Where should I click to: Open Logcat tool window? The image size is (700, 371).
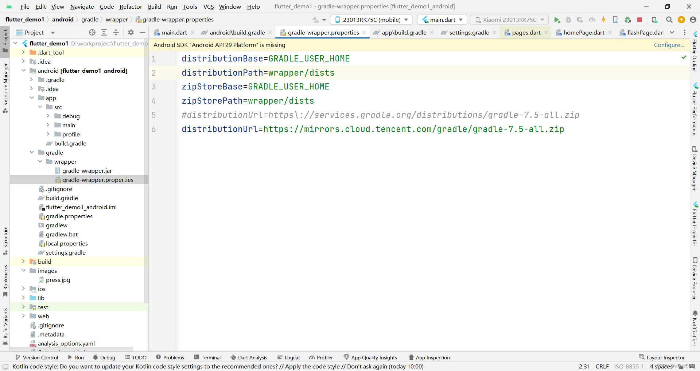click(x=288, y=358)
